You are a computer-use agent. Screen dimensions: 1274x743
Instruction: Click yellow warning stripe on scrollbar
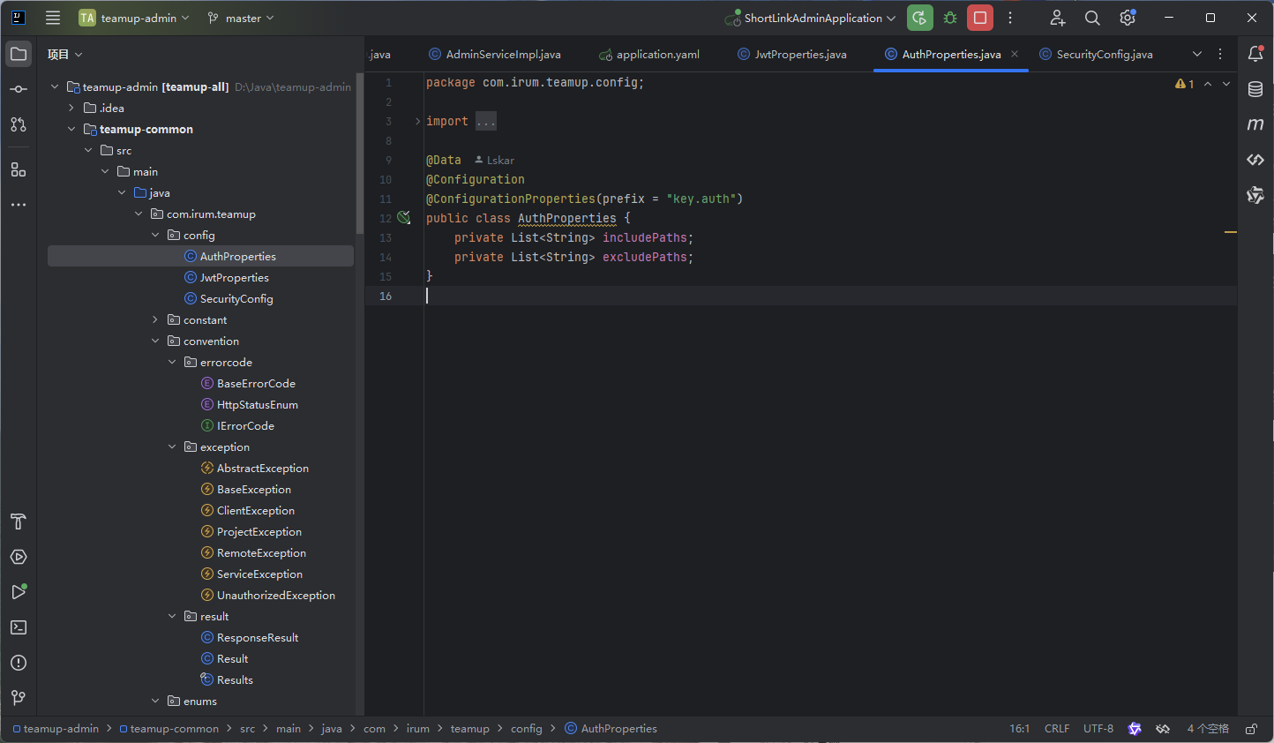click(x=1231, y=232)
